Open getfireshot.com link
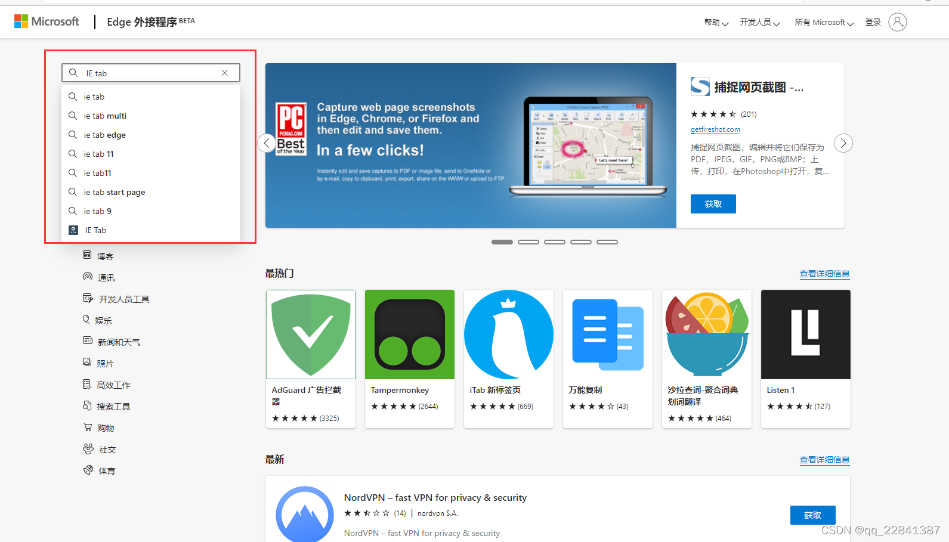Screen dimensions: 949x542 pos(715,129)
